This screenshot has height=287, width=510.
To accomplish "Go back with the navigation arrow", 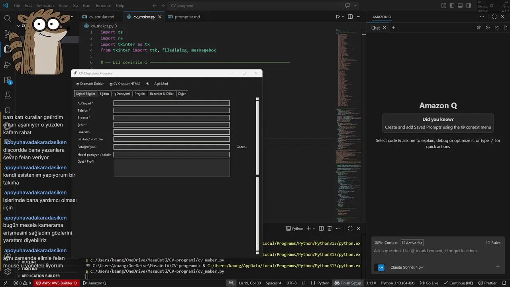I will tap(155, 6).
